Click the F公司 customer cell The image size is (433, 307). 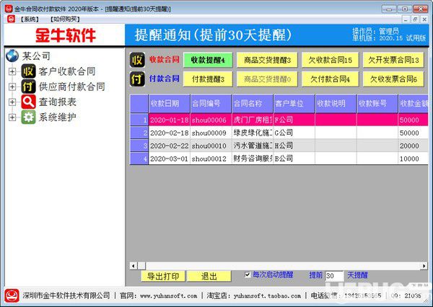coord(294,120)
